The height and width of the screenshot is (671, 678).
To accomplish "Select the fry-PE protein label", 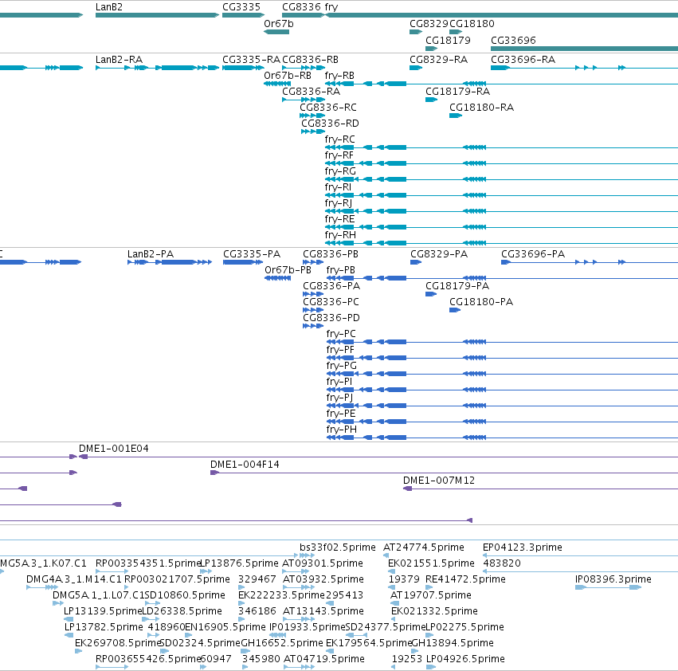I will [341, 414].
